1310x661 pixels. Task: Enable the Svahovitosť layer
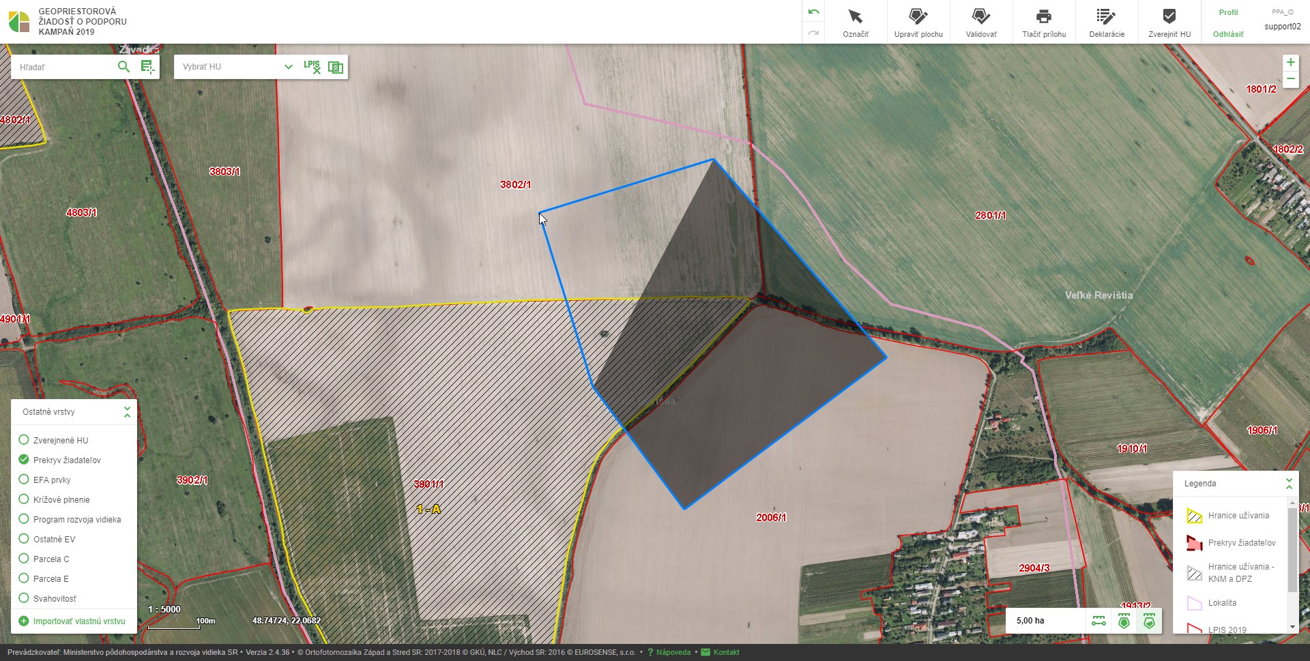(x=24, y=598)
